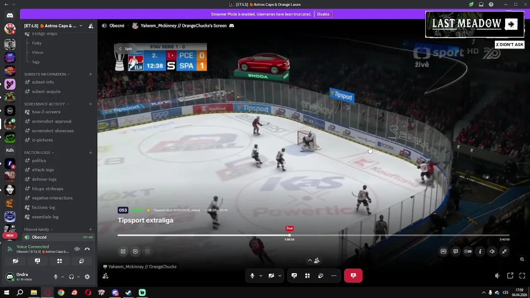Add channel to FACTION LOGS category
Image resolution: width=530 pixels, height=298 pixels.
pos(90,153)
